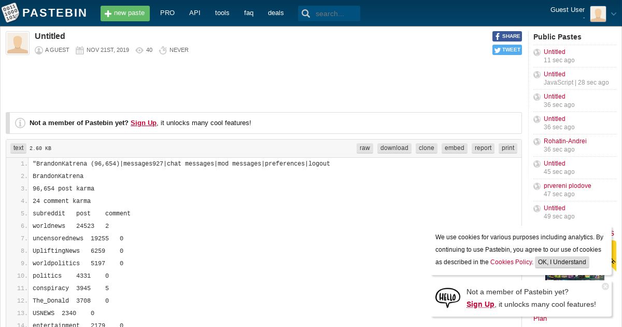Click the Public Pastes heading
The height and width of the screenshot is (327, 622).
pos(557,37)
